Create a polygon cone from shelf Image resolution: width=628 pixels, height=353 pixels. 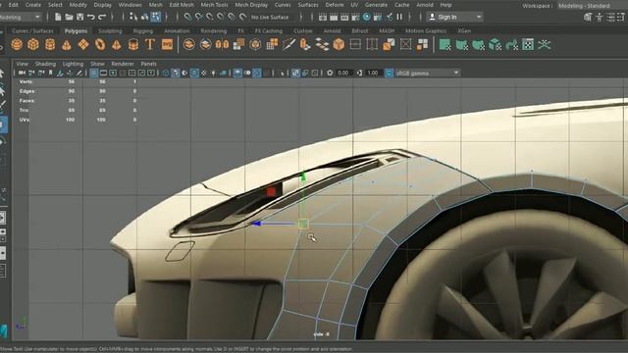pyautogui.click(x=67, y=44)
